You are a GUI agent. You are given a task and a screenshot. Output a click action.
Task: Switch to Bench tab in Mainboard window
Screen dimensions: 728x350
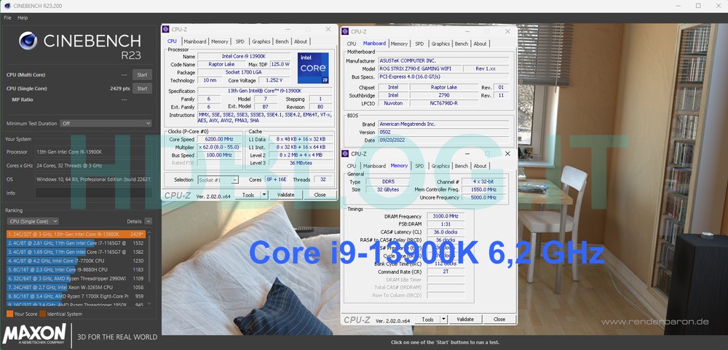coord(462,44)
